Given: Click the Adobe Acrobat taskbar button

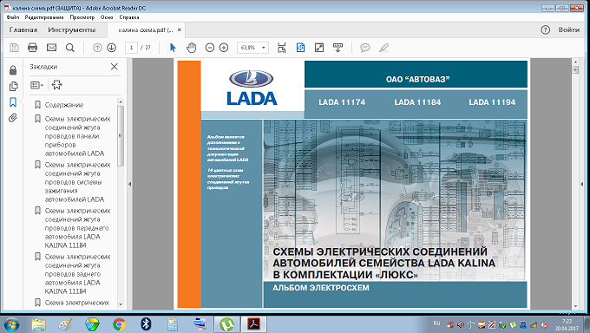Looking at the screenshot, I should tap(253, 324).
